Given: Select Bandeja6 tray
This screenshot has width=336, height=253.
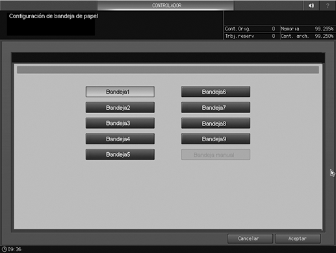Looking at the screenshot, I should (x=216, y=92).
